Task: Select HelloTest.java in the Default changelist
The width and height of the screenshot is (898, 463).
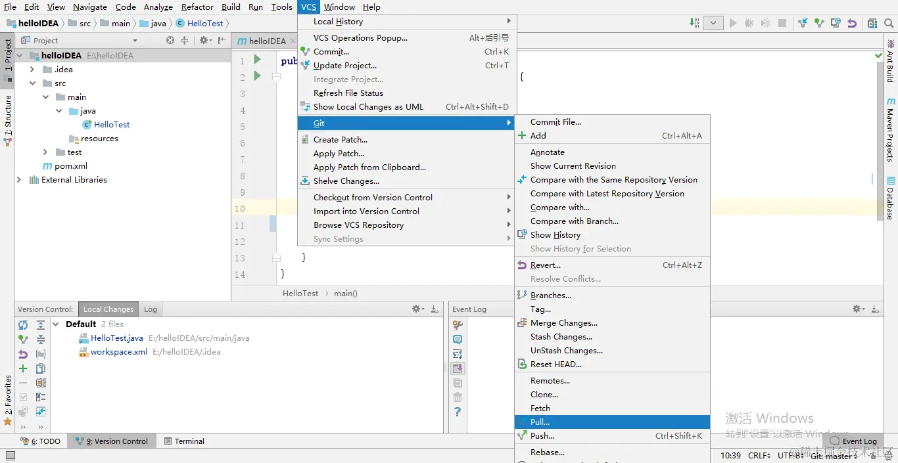Action: point(117,338)
